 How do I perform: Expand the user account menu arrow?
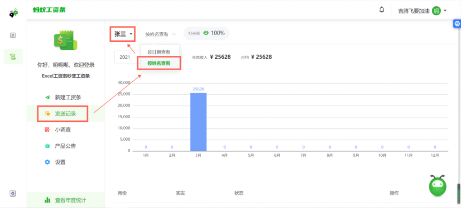point(445,11)
